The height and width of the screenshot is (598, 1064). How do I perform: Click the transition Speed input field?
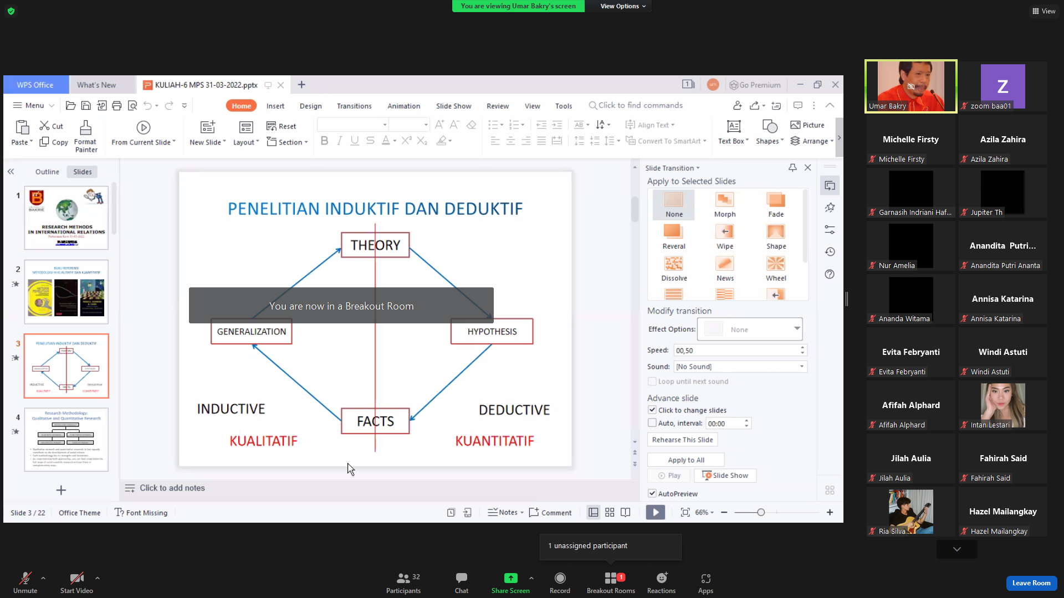pos(736,350)
